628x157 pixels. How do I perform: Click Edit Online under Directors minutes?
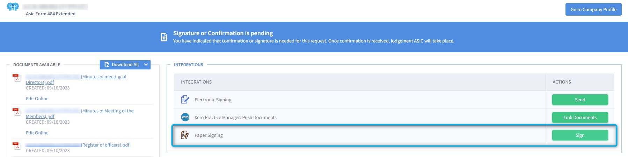(x=37, y=99)
